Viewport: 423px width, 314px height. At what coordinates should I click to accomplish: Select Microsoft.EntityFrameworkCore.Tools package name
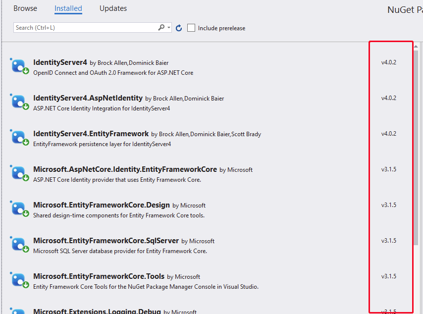click(x=99, y=276)
